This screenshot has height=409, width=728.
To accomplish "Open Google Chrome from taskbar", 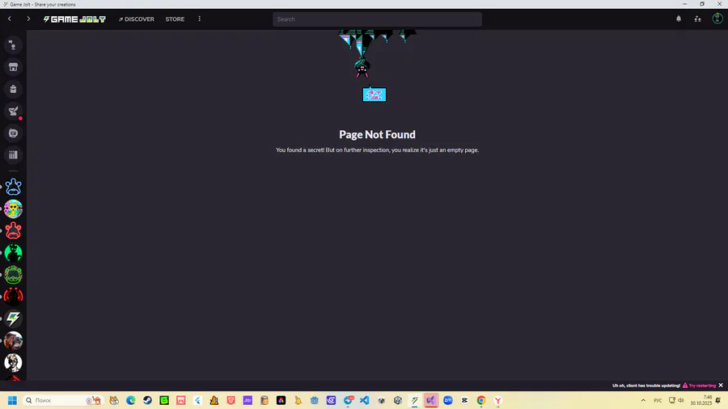I will coord(481,400).
